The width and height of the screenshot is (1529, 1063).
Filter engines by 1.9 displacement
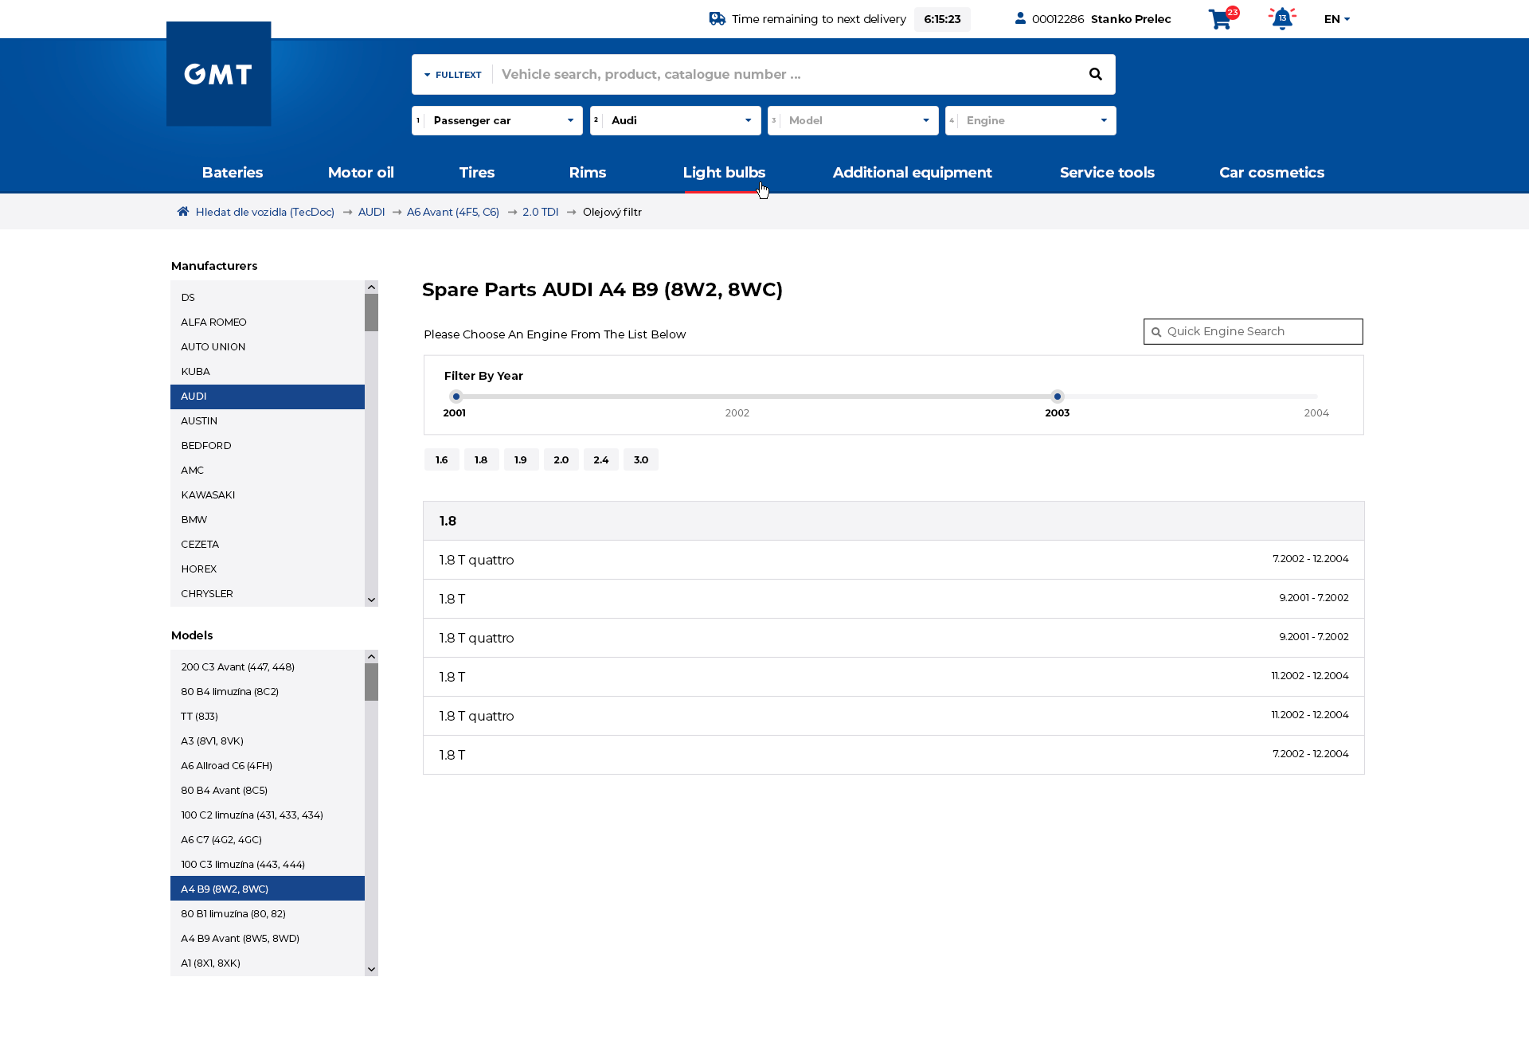click(x=521, y=459)
